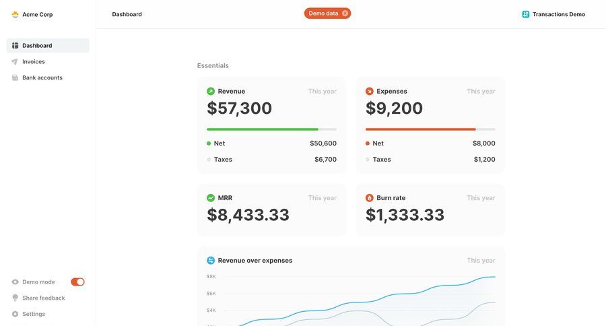Click the green Net dot in Revenue
The image size is (606, 326).
tap(209, 143)
